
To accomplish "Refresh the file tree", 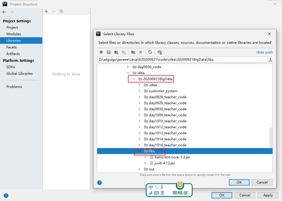I will click(150, 52).
